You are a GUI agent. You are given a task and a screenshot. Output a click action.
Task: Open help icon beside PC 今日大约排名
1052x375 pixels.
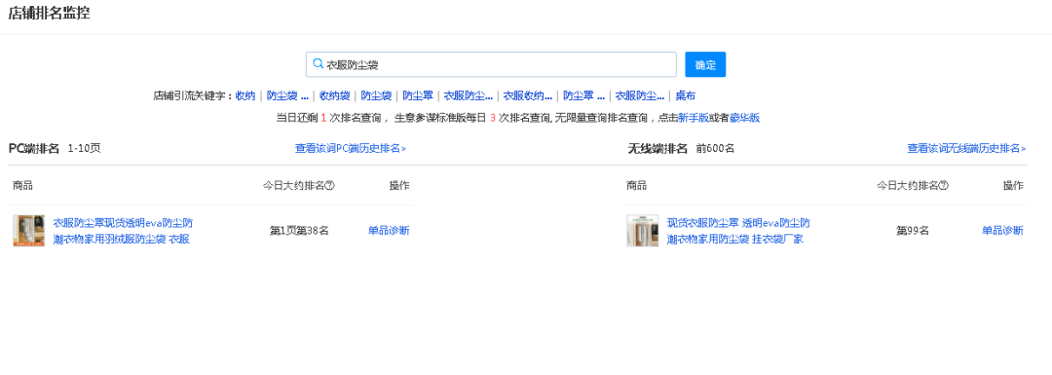(329, 186)
